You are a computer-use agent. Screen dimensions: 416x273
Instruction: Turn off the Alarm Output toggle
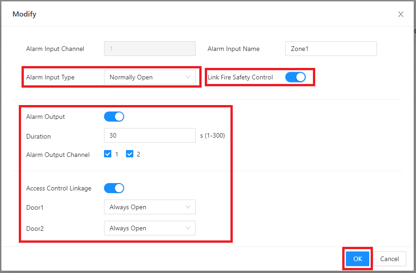click(x=114, y=117)
